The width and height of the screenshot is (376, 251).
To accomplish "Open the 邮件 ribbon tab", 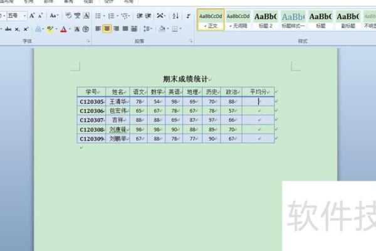I will (49, 2).
